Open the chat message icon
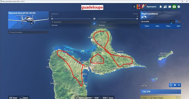The width and height of the screenshot is (189, 99). pos(170,7)
